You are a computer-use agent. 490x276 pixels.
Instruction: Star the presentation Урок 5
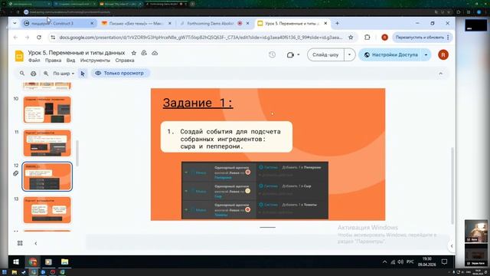pyautogui.click(x=134, y=53)
